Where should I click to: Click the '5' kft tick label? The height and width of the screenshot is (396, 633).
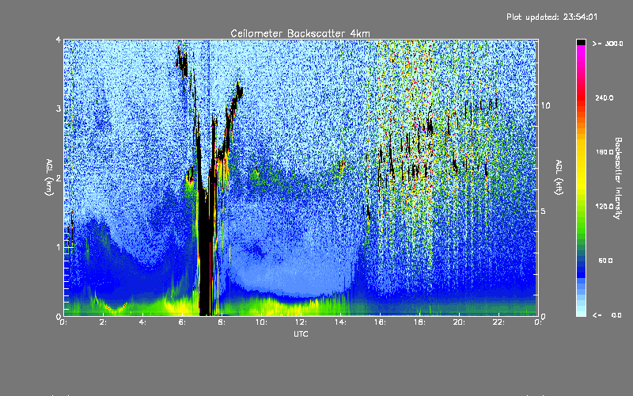tap(543, 211)
